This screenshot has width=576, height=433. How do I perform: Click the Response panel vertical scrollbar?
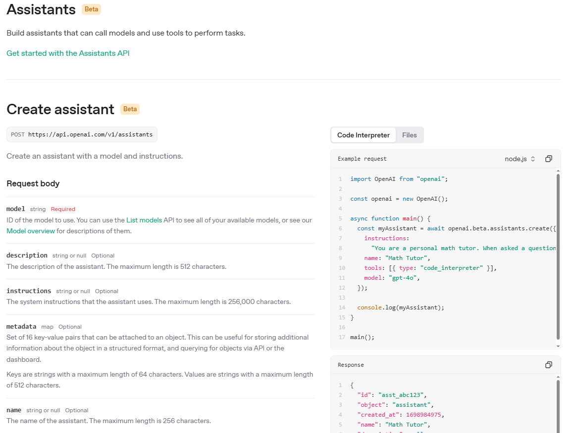point(558,405)
